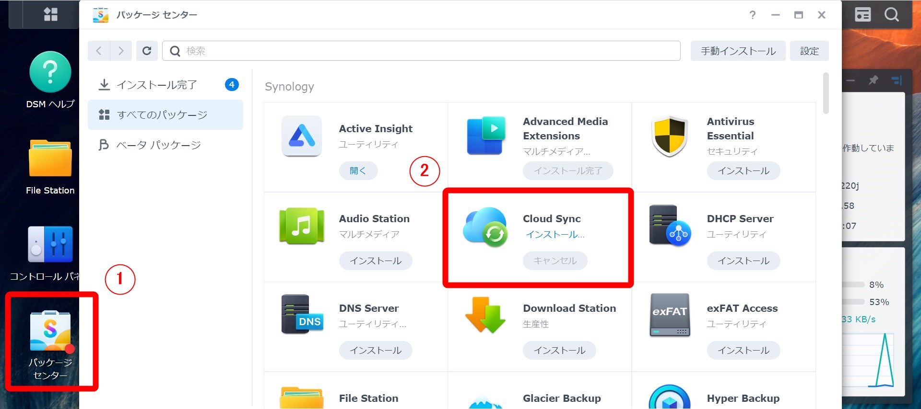Click the exFAT Access package icon

pyautogui.click(x=670, y=315)
